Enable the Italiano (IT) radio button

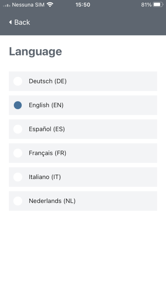tap(18, 177)
